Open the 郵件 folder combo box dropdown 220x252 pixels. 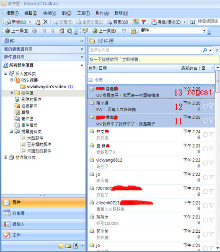point(204,30)
